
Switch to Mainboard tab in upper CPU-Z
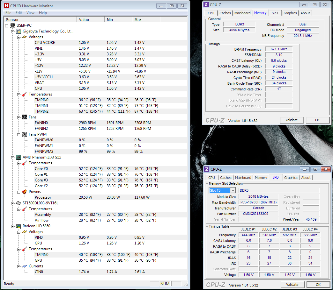(x=242, y=13)
